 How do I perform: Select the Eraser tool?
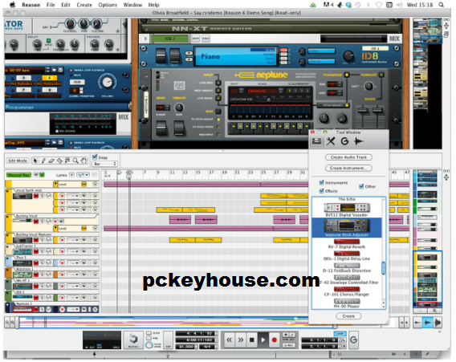(x=51, y=161)
